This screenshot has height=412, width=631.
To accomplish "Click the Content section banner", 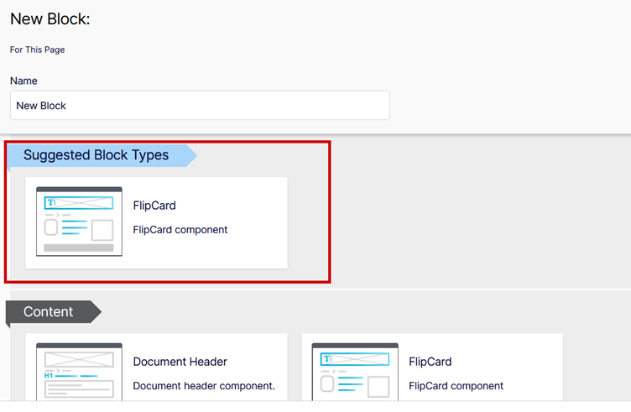I will pyautogui.click(x=54, y=312).
